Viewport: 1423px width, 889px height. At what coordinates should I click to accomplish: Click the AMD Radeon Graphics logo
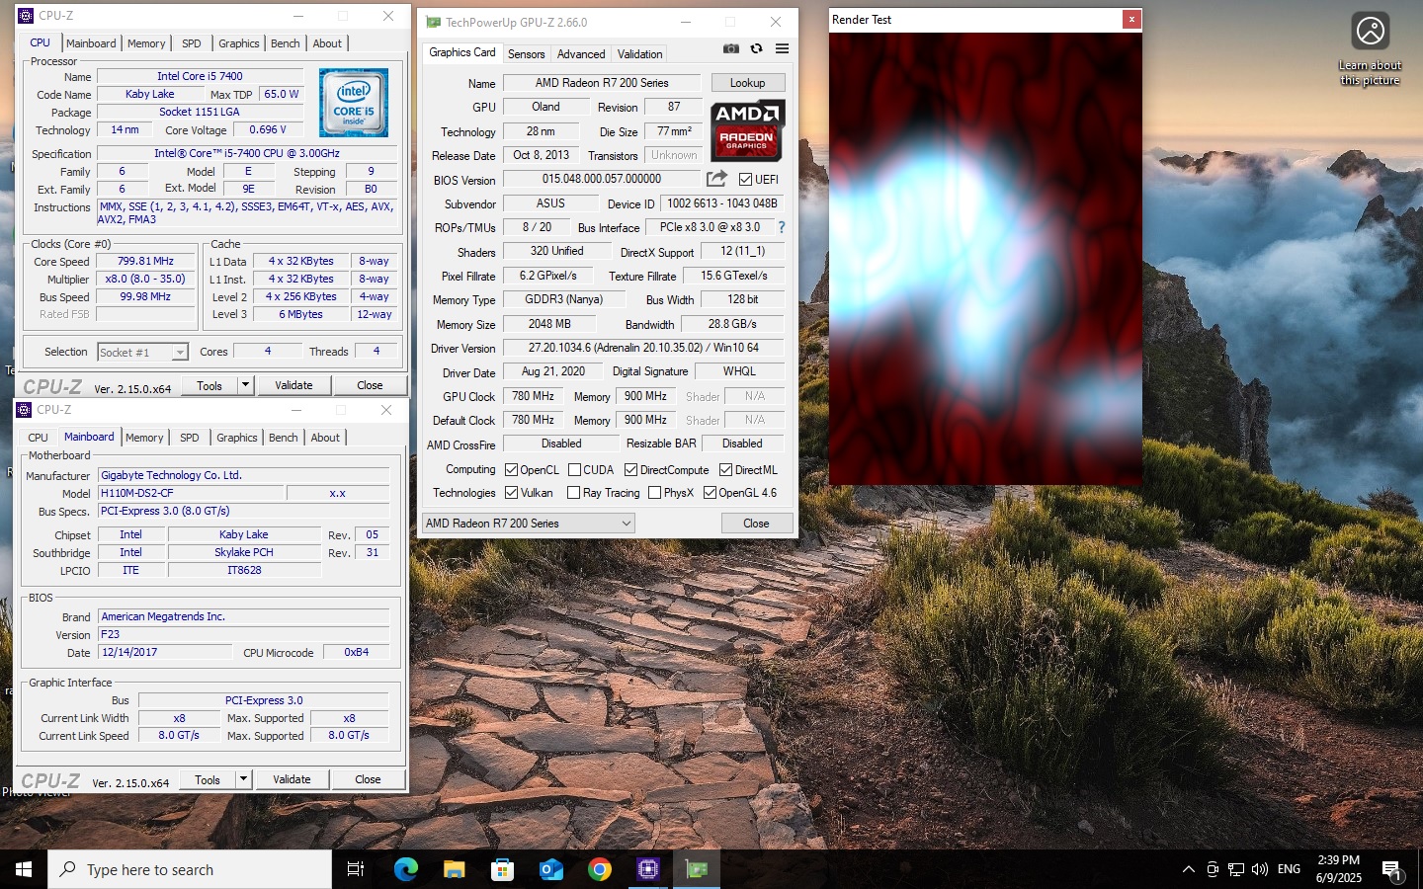pyautogui.click(x=748, y=130)
